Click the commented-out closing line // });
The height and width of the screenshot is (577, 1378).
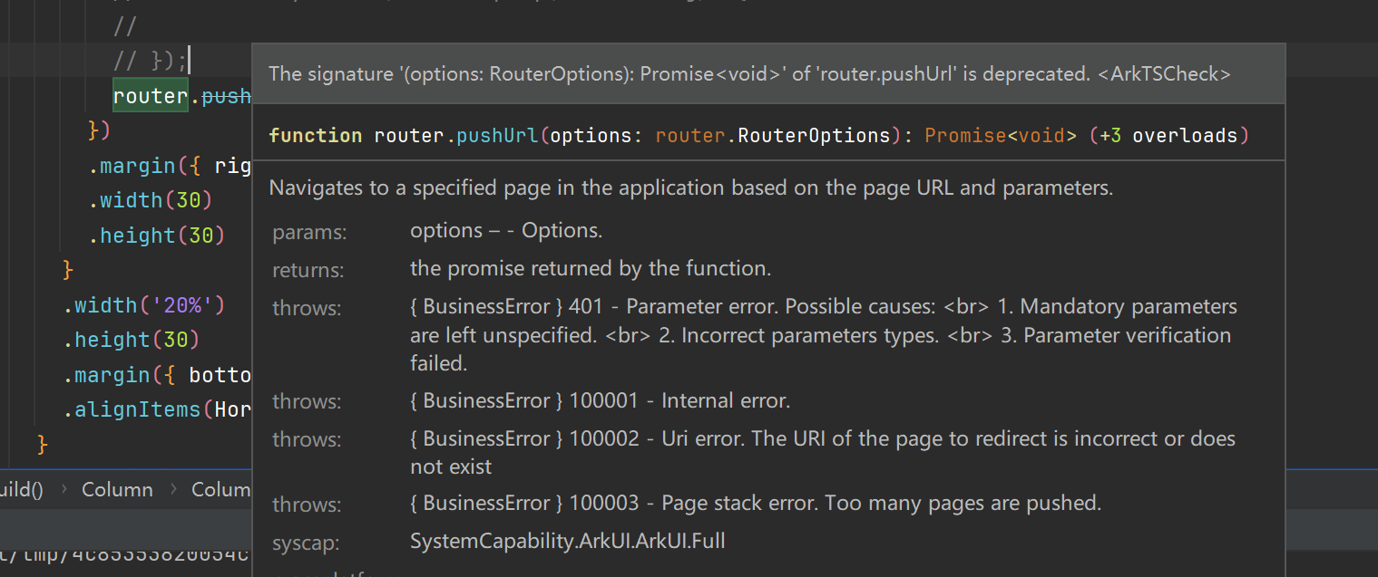(x=150, y=61)
